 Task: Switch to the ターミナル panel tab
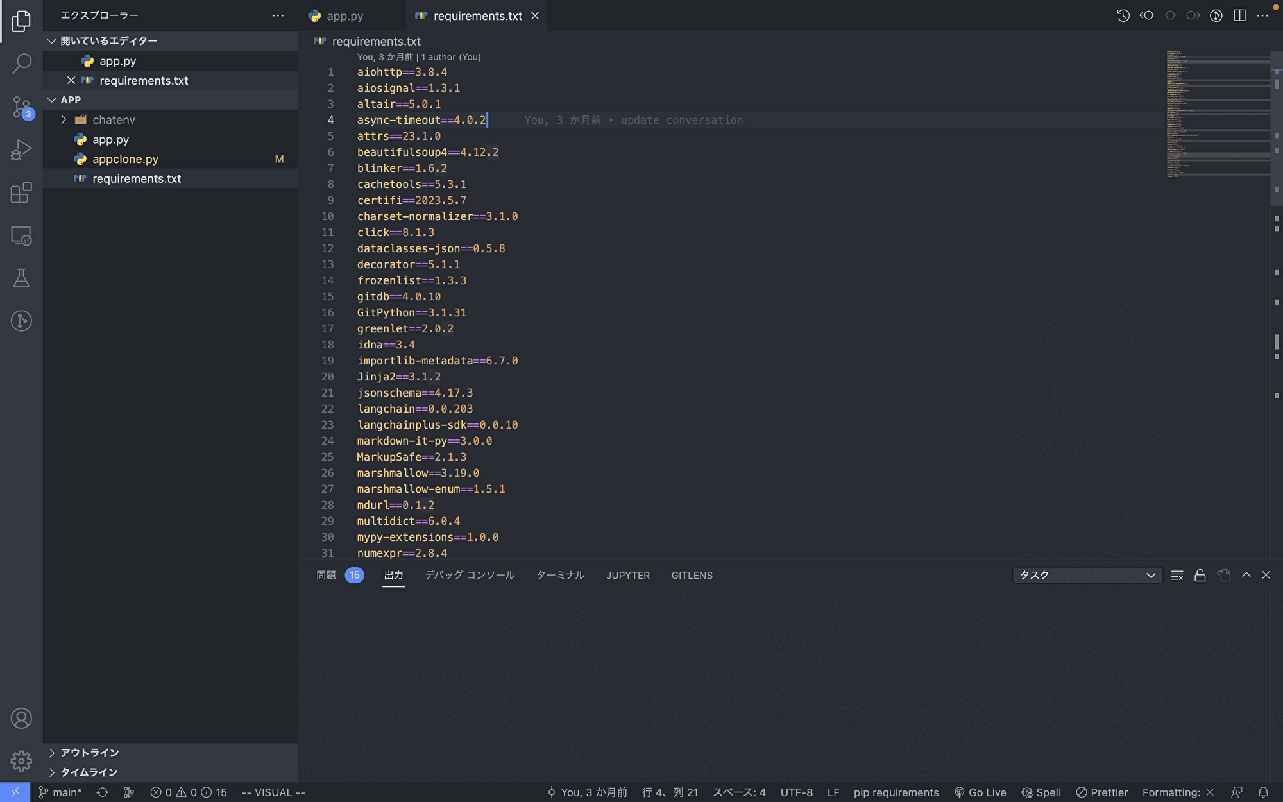[560, 575]
